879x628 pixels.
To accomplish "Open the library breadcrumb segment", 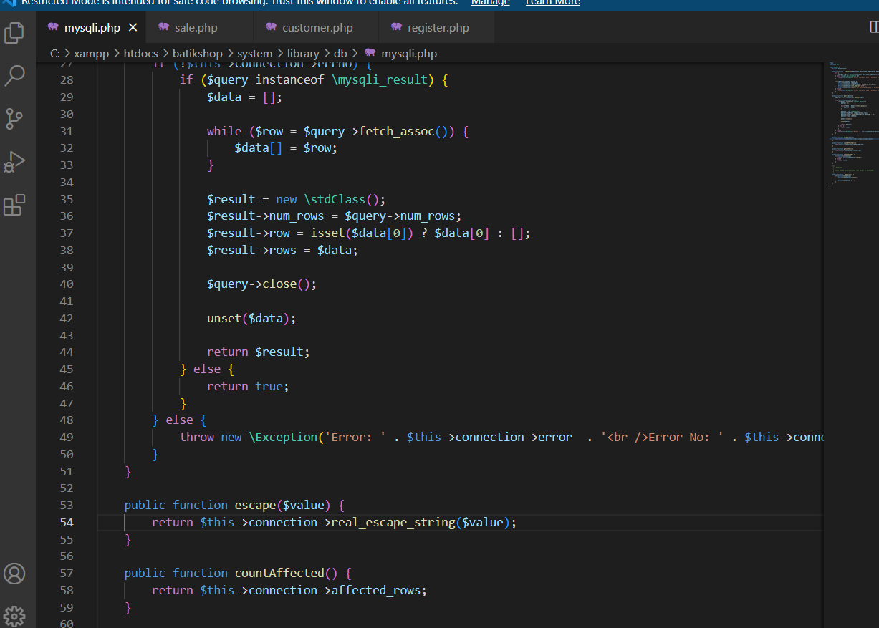I will click(303, 53).
